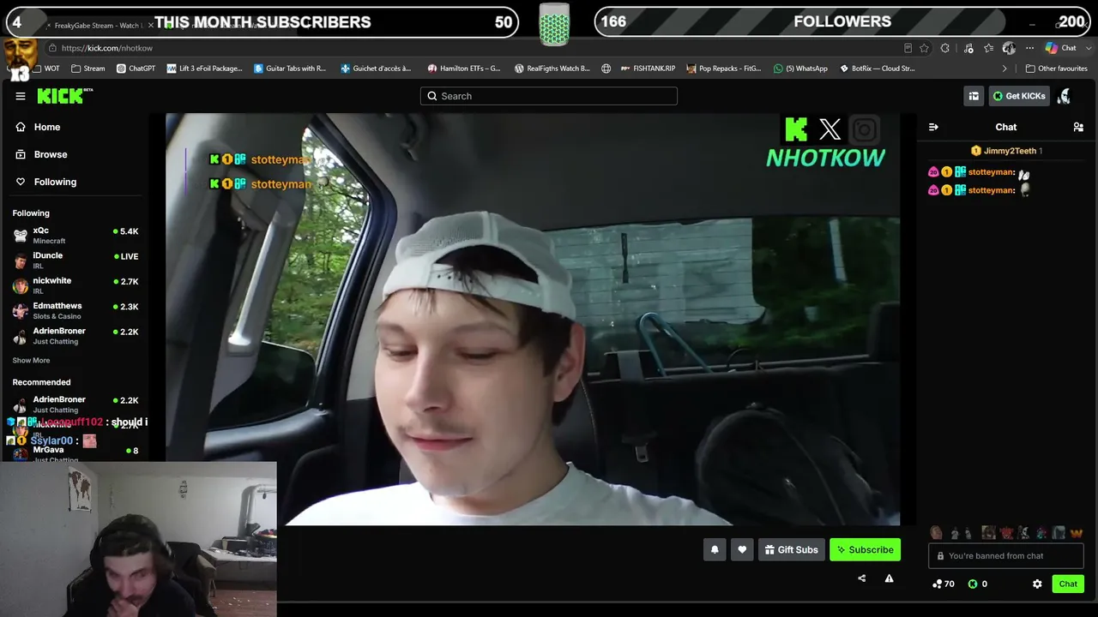
Task: Open the Kick hamburger menu
Action: coord(21,96)
